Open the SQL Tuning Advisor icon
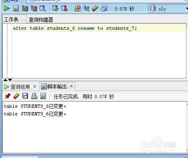Screen dimensions: 188x158 coord(43,8)
